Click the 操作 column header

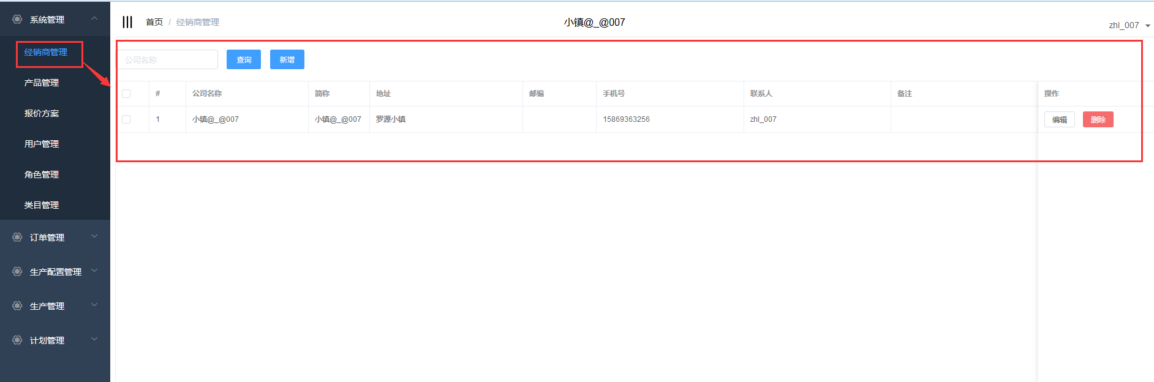pyautogui.click(x=1052, y=94)
